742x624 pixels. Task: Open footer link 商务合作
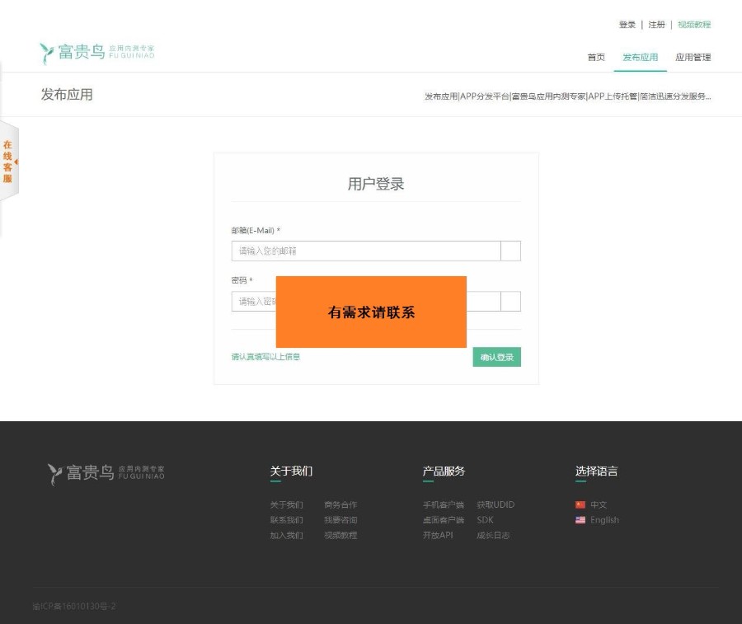point(340,504)
